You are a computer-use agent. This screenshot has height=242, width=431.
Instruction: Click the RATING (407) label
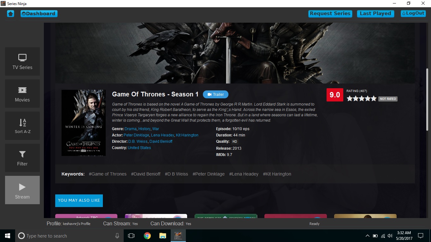tap(357, 91)
